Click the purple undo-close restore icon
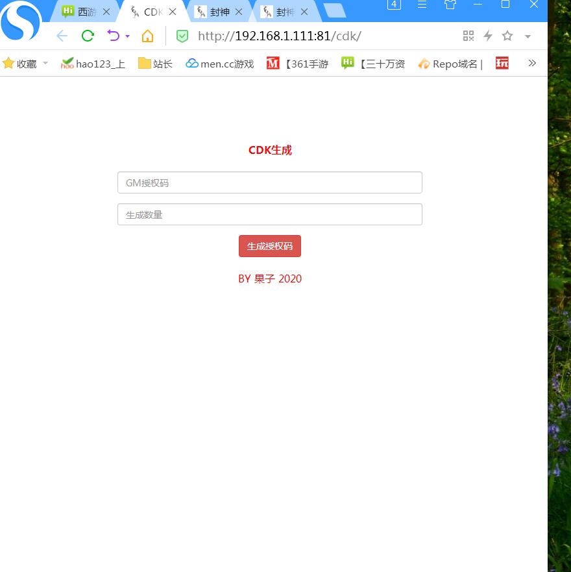Image resolution: width=571 pixels, height=572 pixels. point(114,36)
